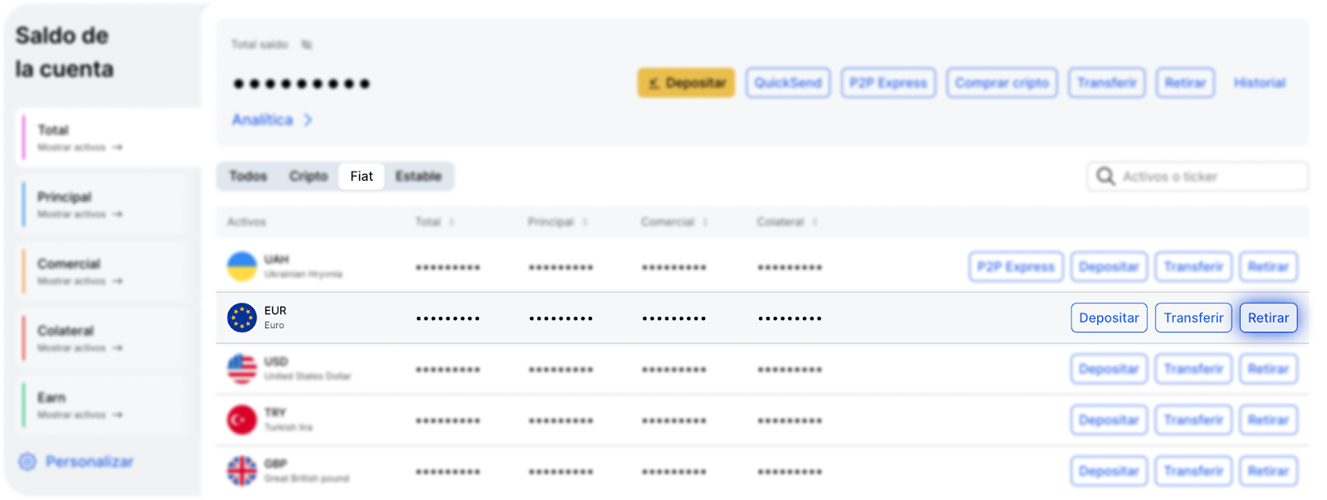Sort by the Colateral column arrows

814,222
